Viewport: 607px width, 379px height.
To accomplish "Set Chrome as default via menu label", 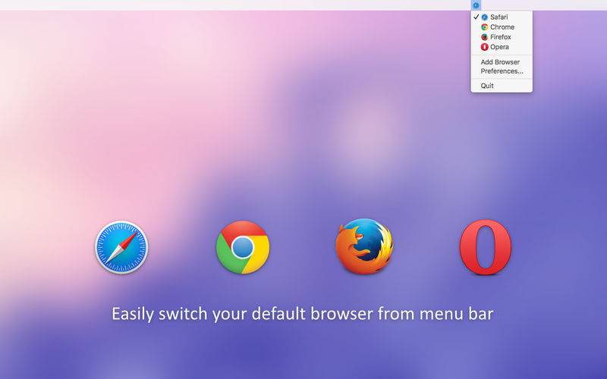I will [502, 27].
